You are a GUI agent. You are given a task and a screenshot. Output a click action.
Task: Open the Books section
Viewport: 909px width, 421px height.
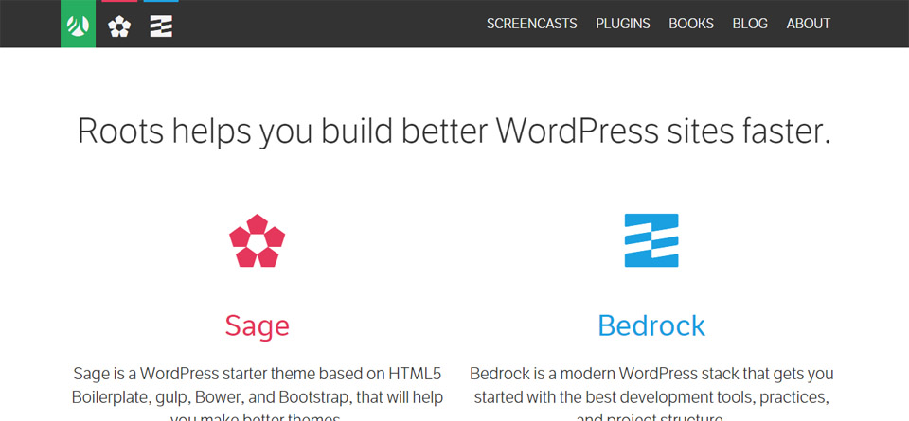(x=691, y=24)
